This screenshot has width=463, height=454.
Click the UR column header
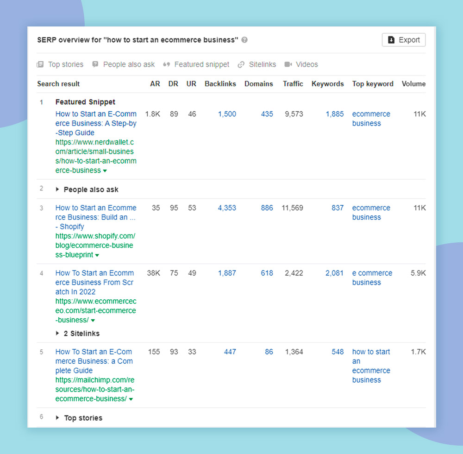(191, 84)
